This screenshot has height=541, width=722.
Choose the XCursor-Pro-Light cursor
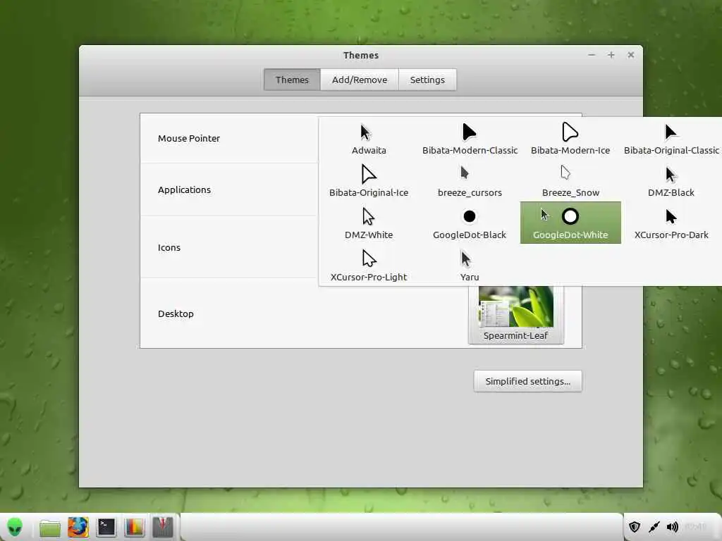click(x=369, y=266)
